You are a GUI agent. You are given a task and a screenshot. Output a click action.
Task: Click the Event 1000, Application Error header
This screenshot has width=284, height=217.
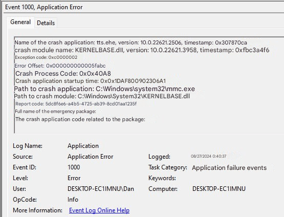point(44,7)
